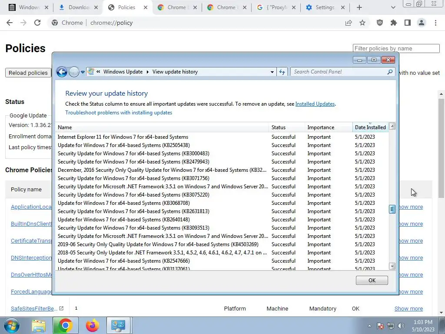445x334 pixels.
Task: Select the Control Panel taskbar icon
Action: 118,325
